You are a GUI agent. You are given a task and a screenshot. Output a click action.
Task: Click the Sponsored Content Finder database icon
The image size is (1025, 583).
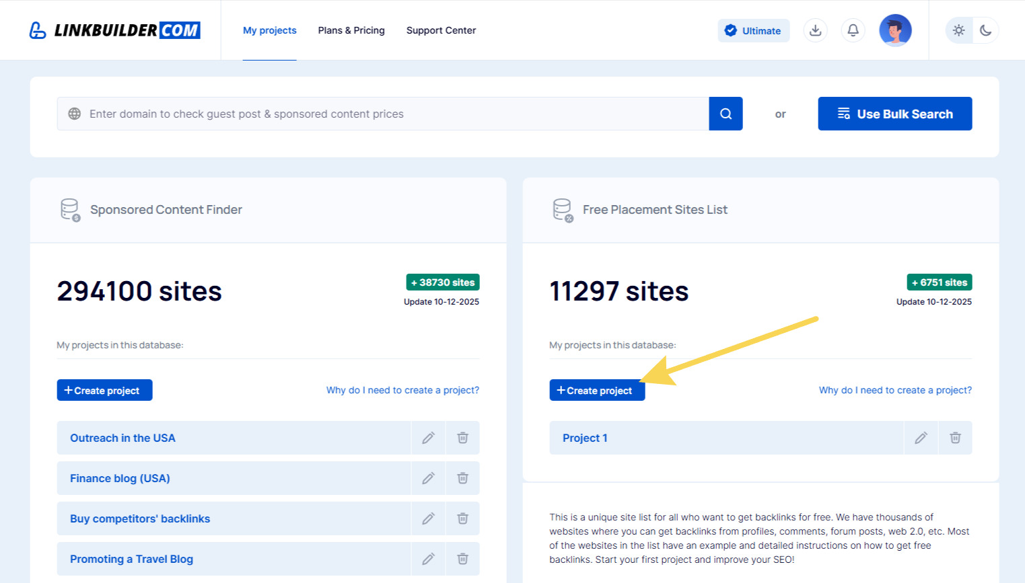click(x=69, y=209)
